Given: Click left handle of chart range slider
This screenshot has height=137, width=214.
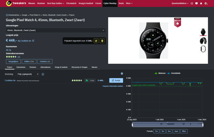Looking at the screenshot, I should coord(132,125).
